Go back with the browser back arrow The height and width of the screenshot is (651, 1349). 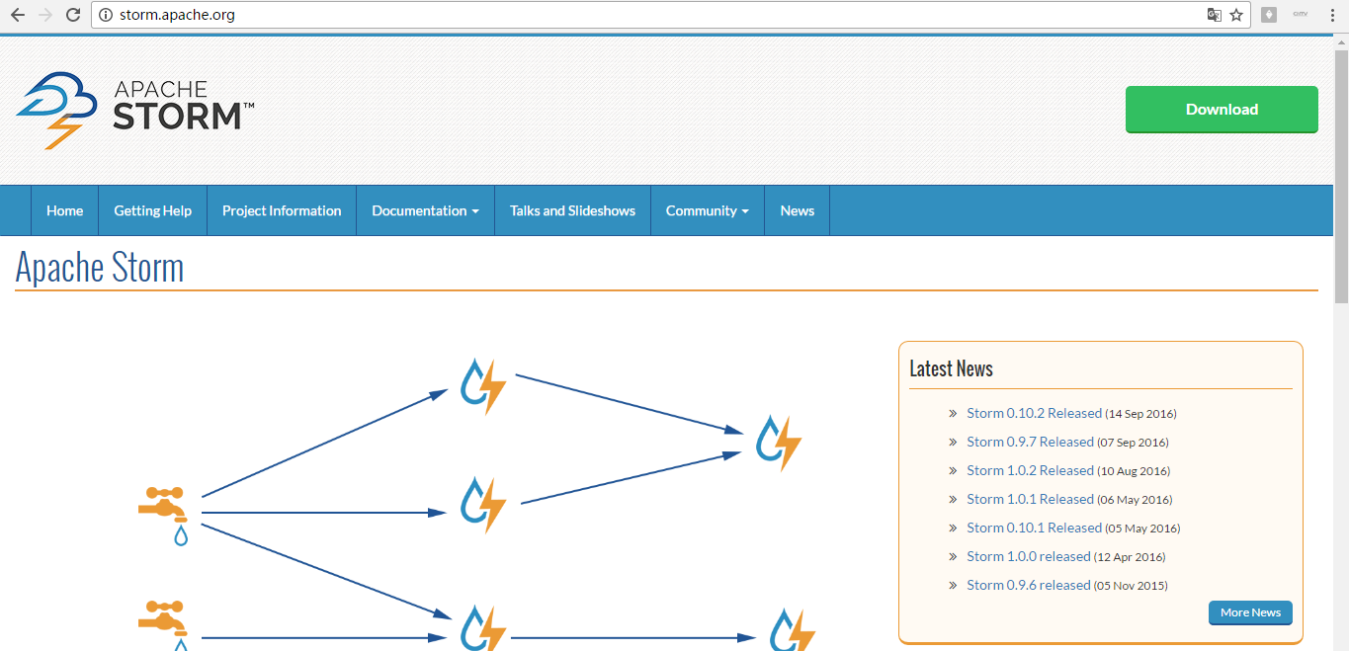[17, 15]
